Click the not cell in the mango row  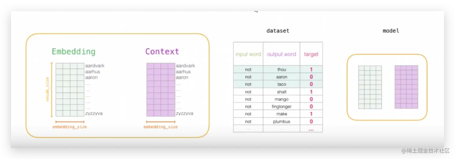[248, 99]
